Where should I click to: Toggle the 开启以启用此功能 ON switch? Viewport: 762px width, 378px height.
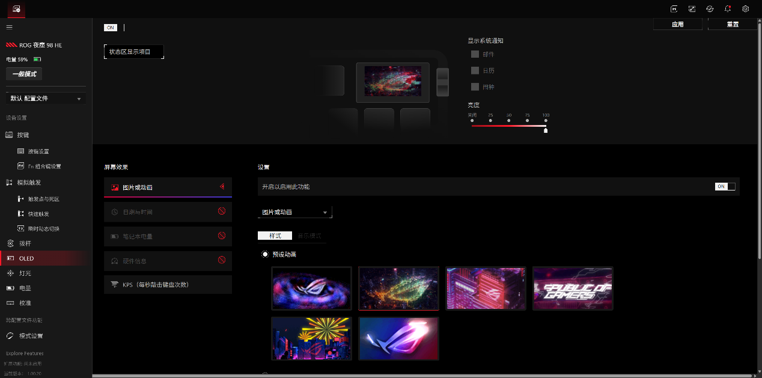[x=725, y=186]
